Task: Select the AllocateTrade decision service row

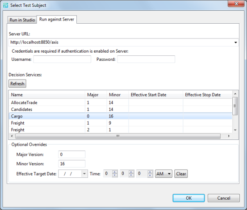Action: 121,103
